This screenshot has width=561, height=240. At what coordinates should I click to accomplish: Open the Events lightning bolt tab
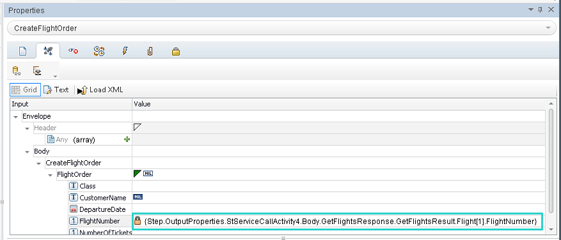(x=125, y=52)
